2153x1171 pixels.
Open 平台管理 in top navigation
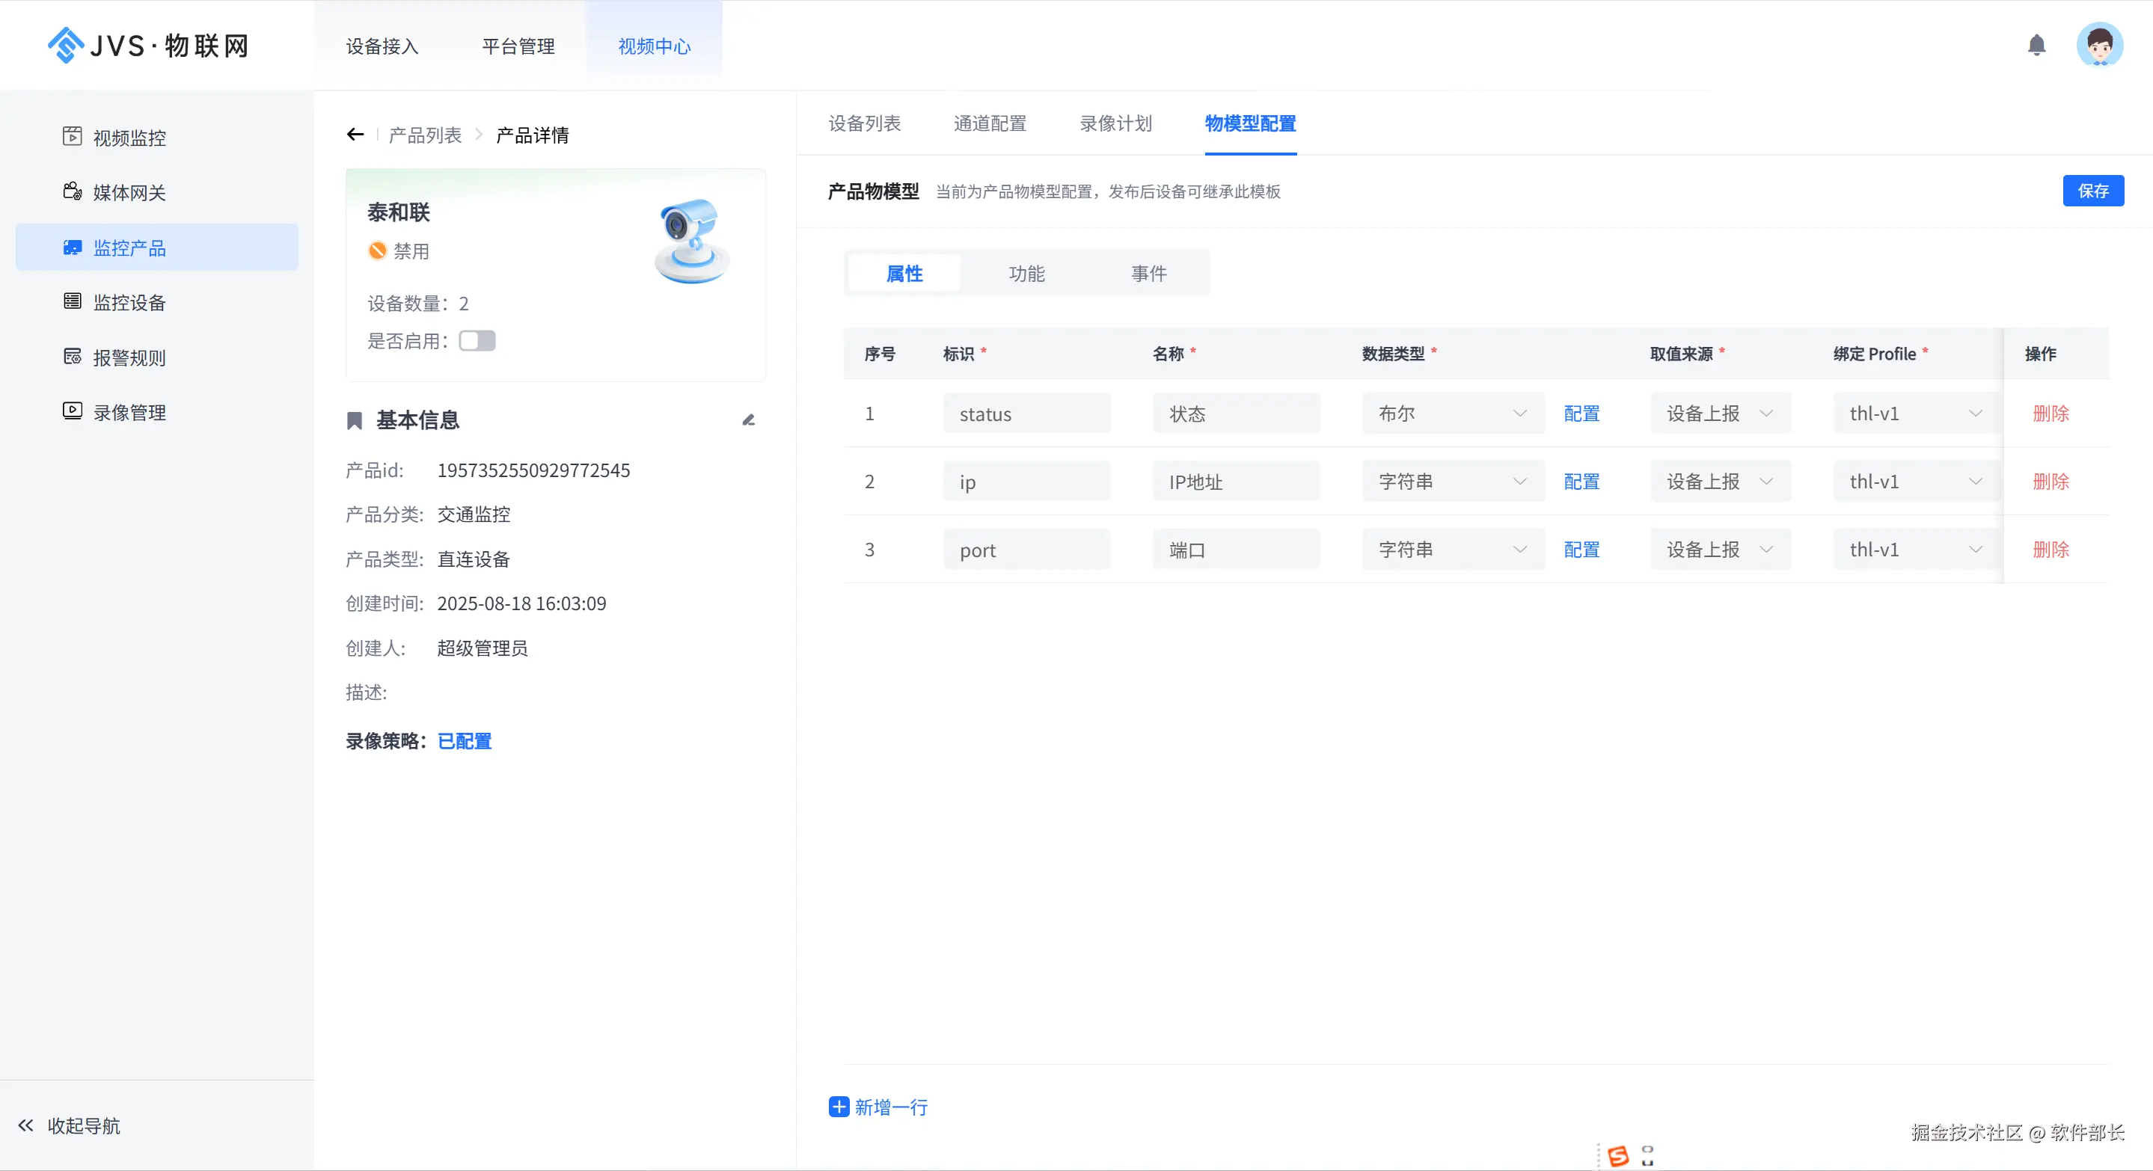click(518, 47)
